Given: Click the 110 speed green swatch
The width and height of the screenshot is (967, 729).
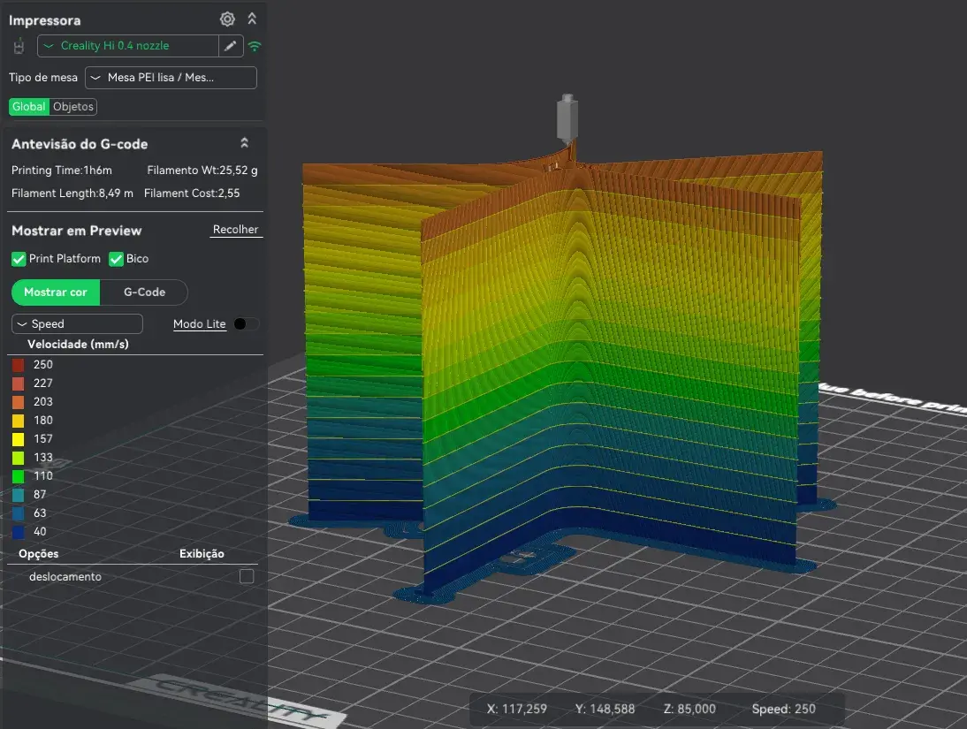Looking at the screenshot, I should pos(18,475).
